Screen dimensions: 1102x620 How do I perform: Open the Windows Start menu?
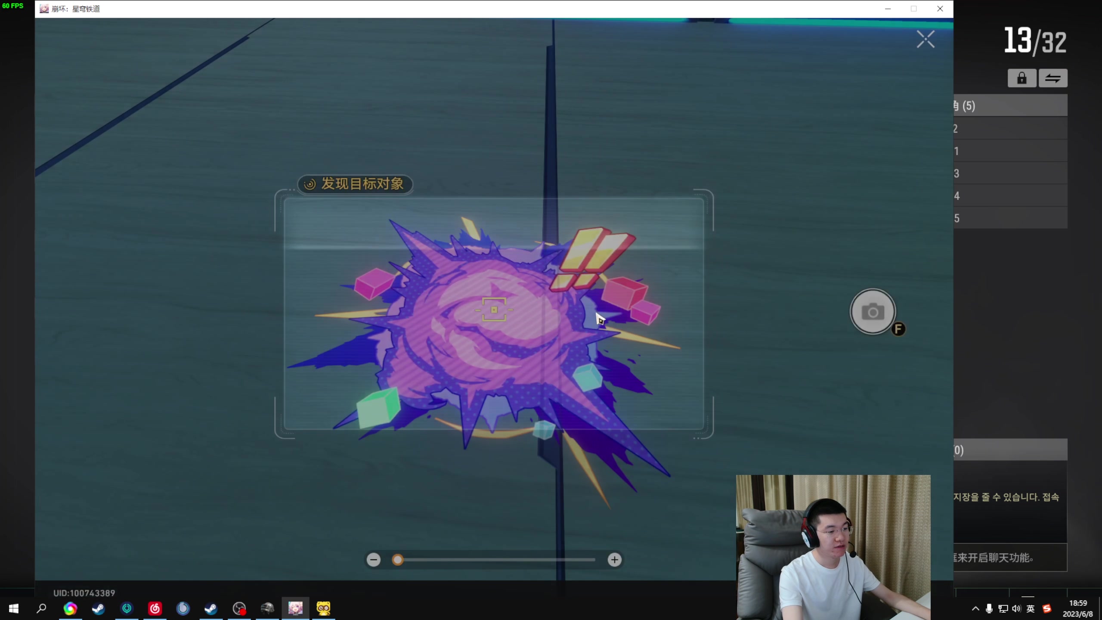point(13,608)
